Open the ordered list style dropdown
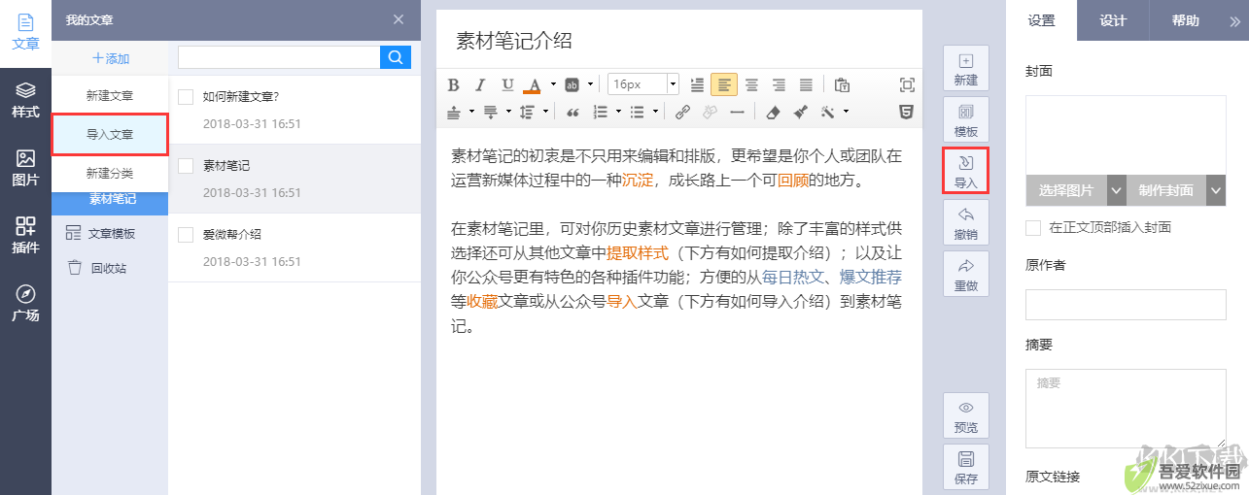Image resolution: width=1249 pixels, height=495 pixels. pos(619,112)
